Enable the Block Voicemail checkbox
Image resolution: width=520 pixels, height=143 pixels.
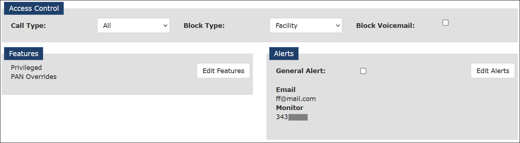point(446,22)
